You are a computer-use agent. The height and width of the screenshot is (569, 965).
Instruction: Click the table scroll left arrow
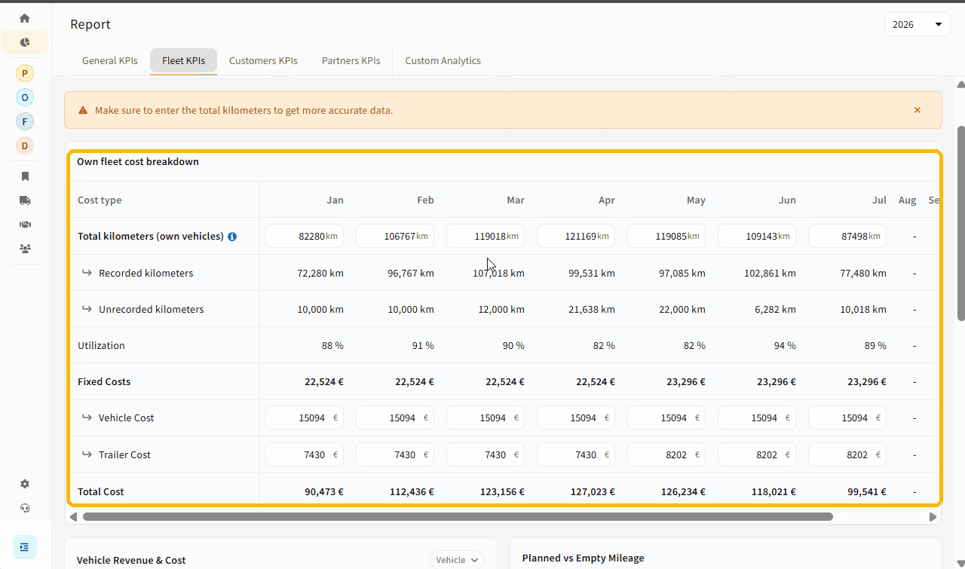tap(73, 517)
